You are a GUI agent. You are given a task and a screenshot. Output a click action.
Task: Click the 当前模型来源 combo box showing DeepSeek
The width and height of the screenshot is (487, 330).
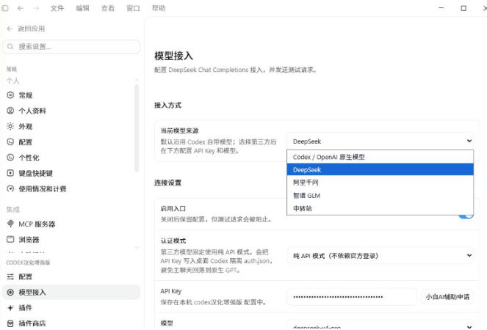tap(380, 142)
